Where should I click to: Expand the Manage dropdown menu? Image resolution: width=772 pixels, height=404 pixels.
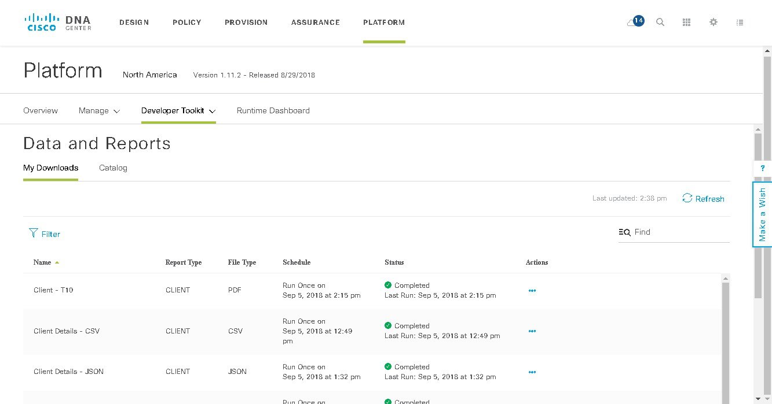tap(100, 110)
